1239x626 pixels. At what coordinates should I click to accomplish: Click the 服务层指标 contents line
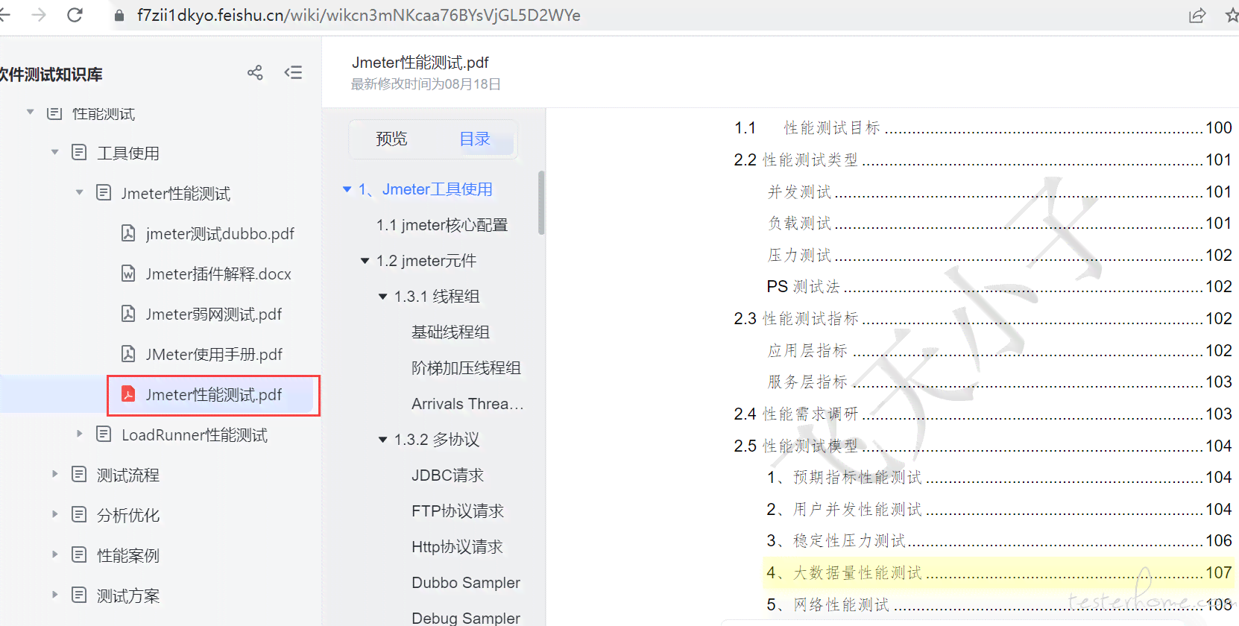click(1000, 382)
